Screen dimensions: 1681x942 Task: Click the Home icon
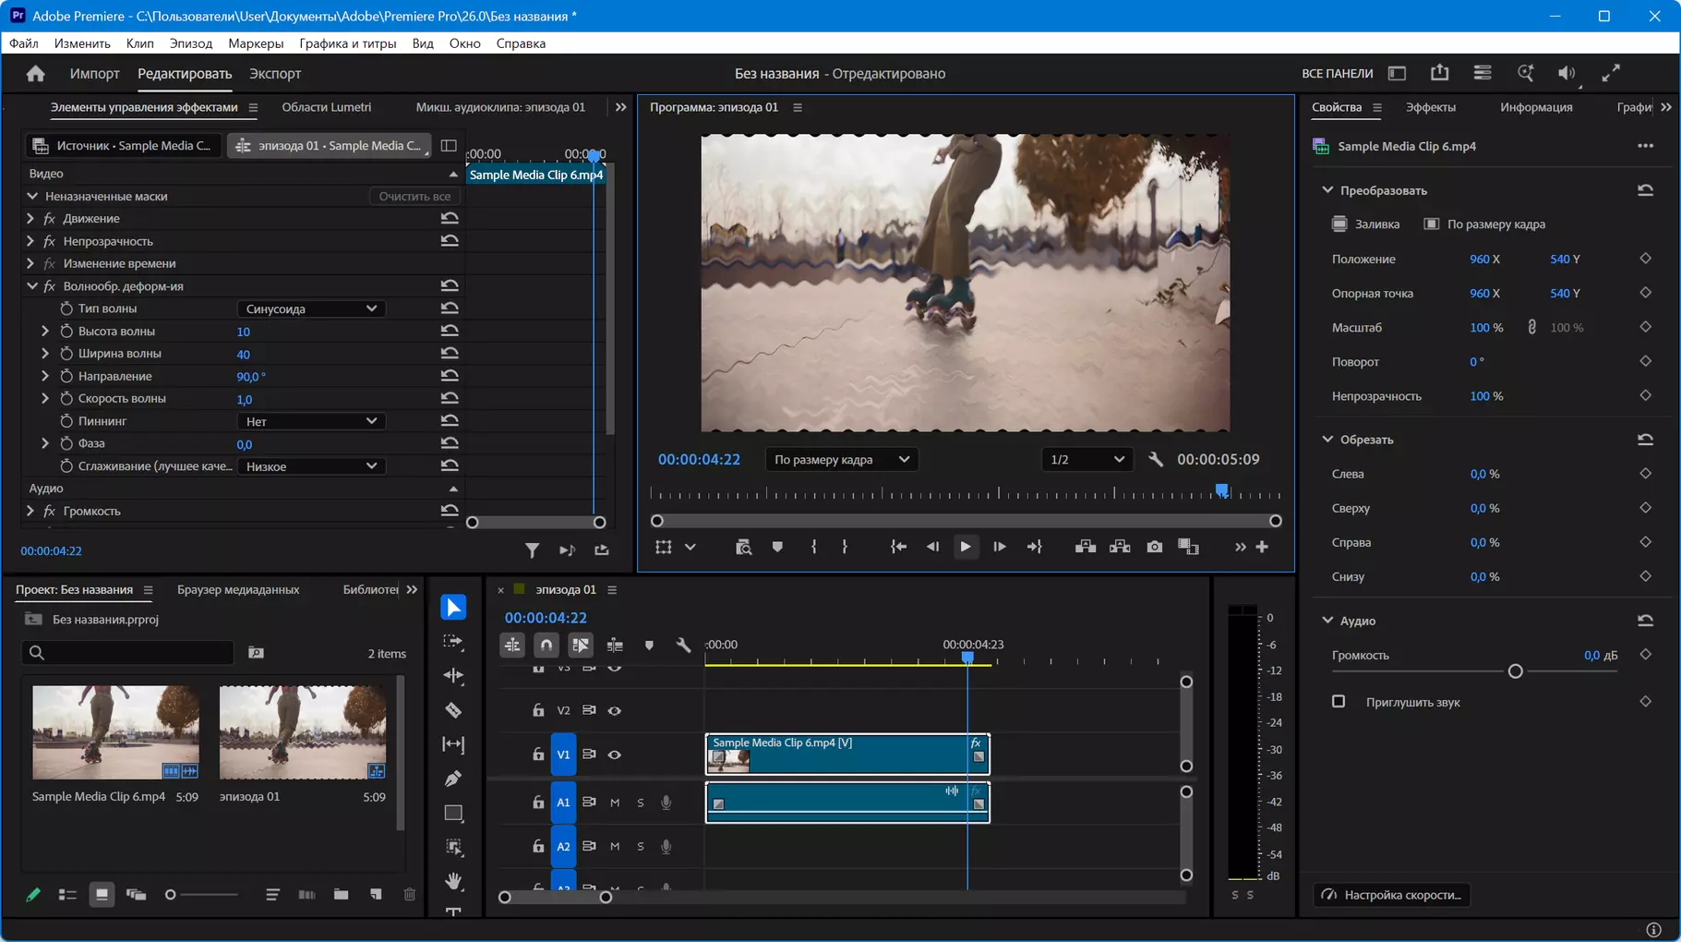click(x=36, y=74)
